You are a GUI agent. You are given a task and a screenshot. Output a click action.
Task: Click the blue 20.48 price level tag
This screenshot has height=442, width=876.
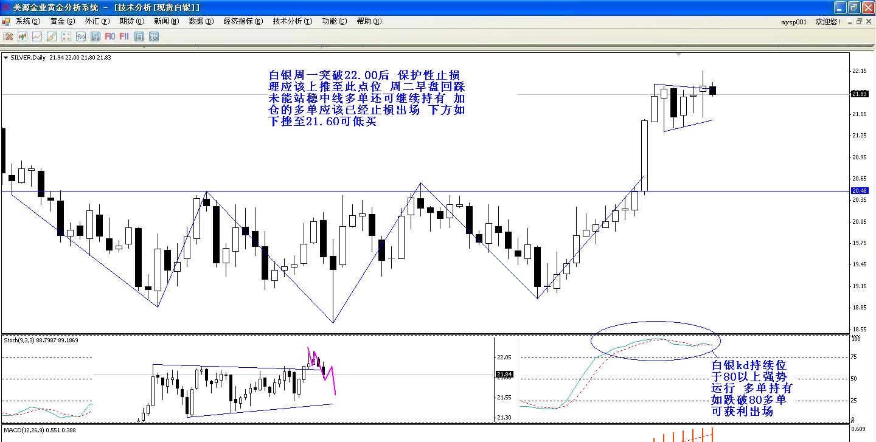[x=860, y=191]
